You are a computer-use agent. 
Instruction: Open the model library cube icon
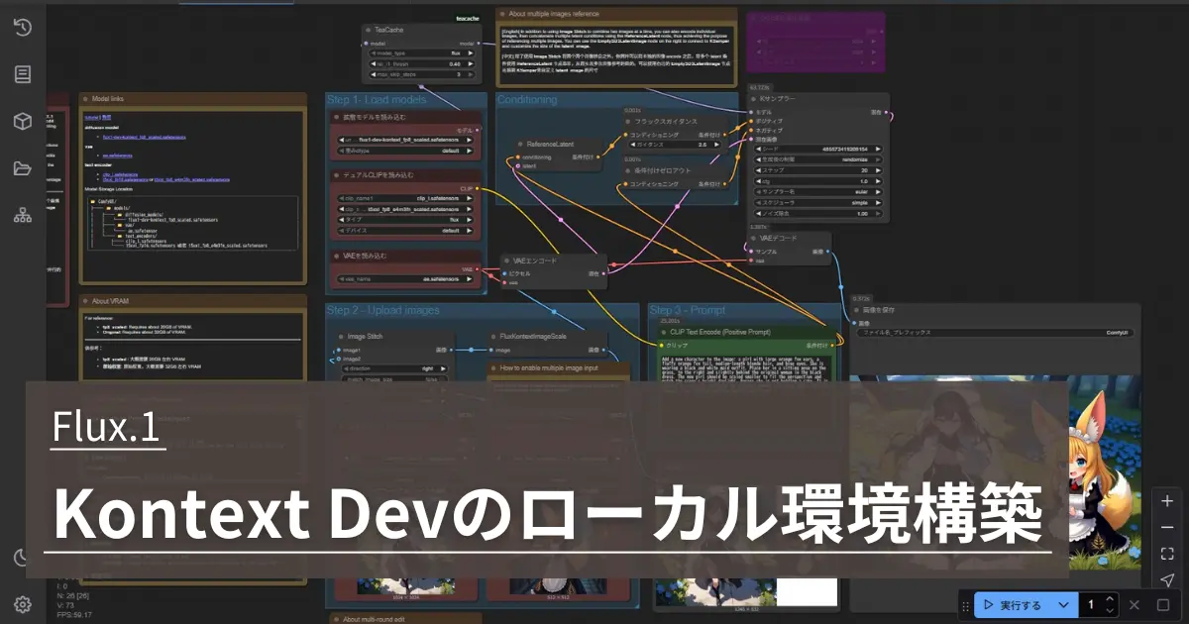(22, 121)
